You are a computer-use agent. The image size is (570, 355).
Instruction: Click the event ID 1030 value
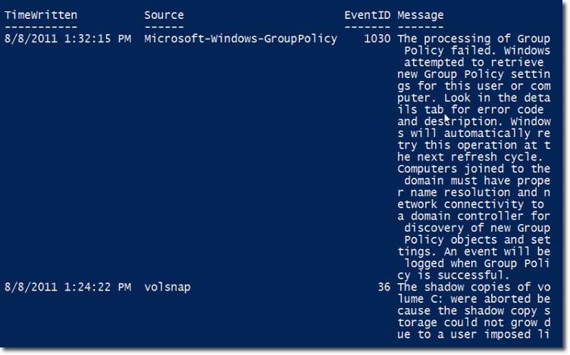[x=377, y=39]
